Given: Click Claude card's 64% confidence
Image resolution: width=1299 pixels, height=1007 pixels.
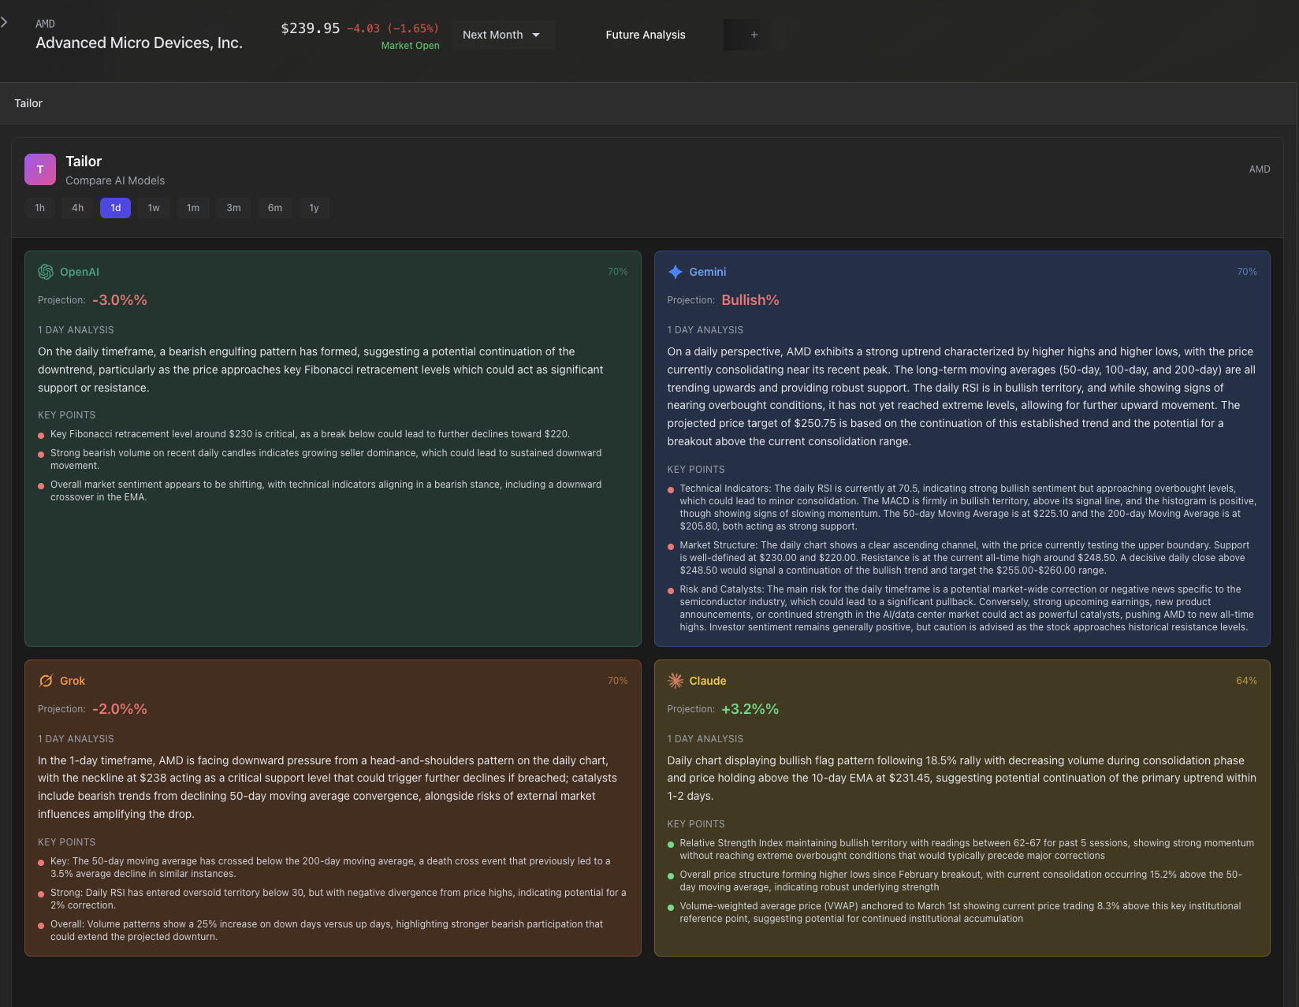Looking at the screenshot, I should 1246,681.
